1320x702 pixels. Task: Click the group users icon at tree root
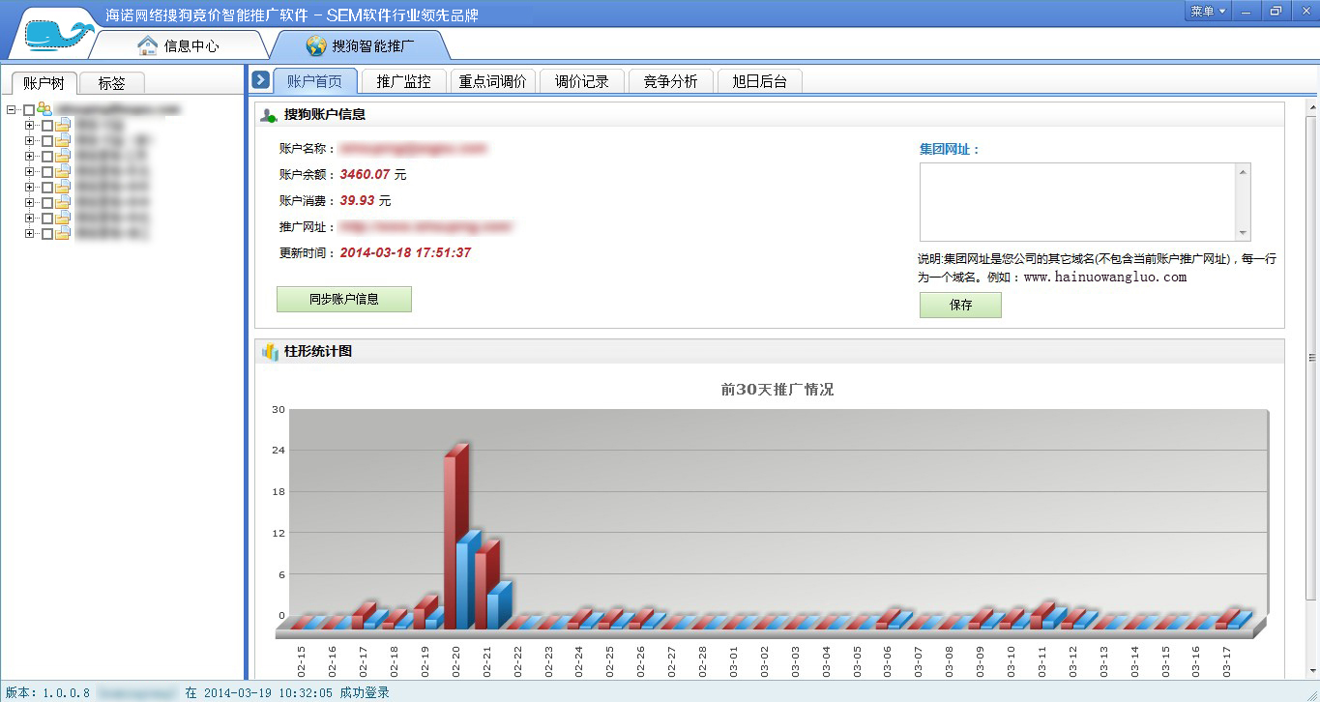click(x=44, y=109)
